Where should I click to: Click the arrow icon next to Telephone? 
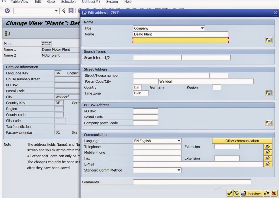pos(268,147)
